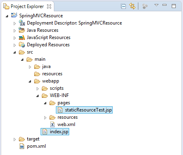Screen dimensions: 183x155
Task: Open the View Menu triangle dropdown
Action: [x=156, y=5]
